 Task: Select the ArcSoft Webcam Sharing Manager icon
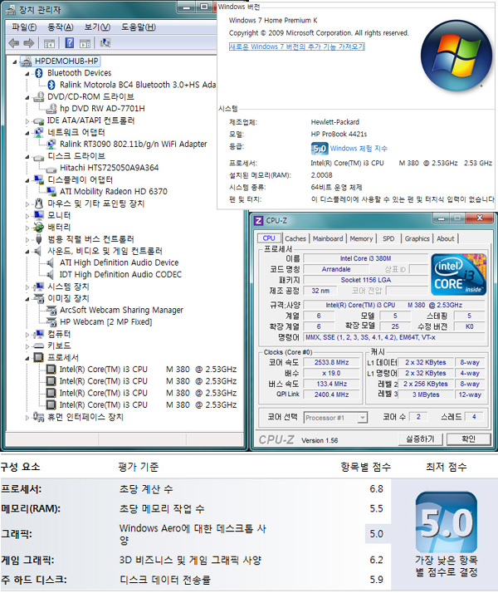point(51,311)
